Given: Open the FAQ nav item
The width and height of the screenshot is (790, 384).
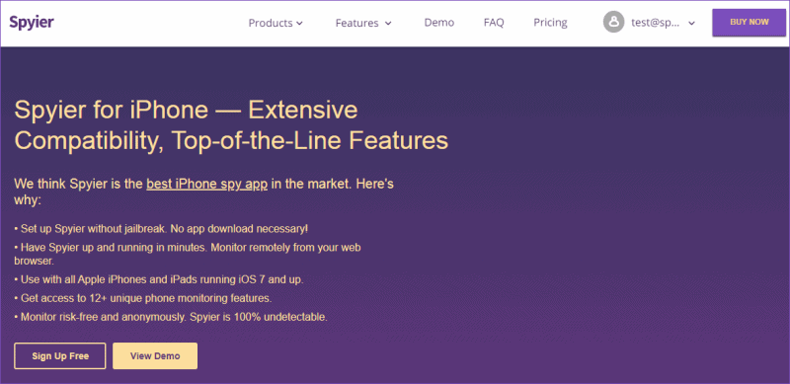Looking at the screenshot, I should point(494,23).
